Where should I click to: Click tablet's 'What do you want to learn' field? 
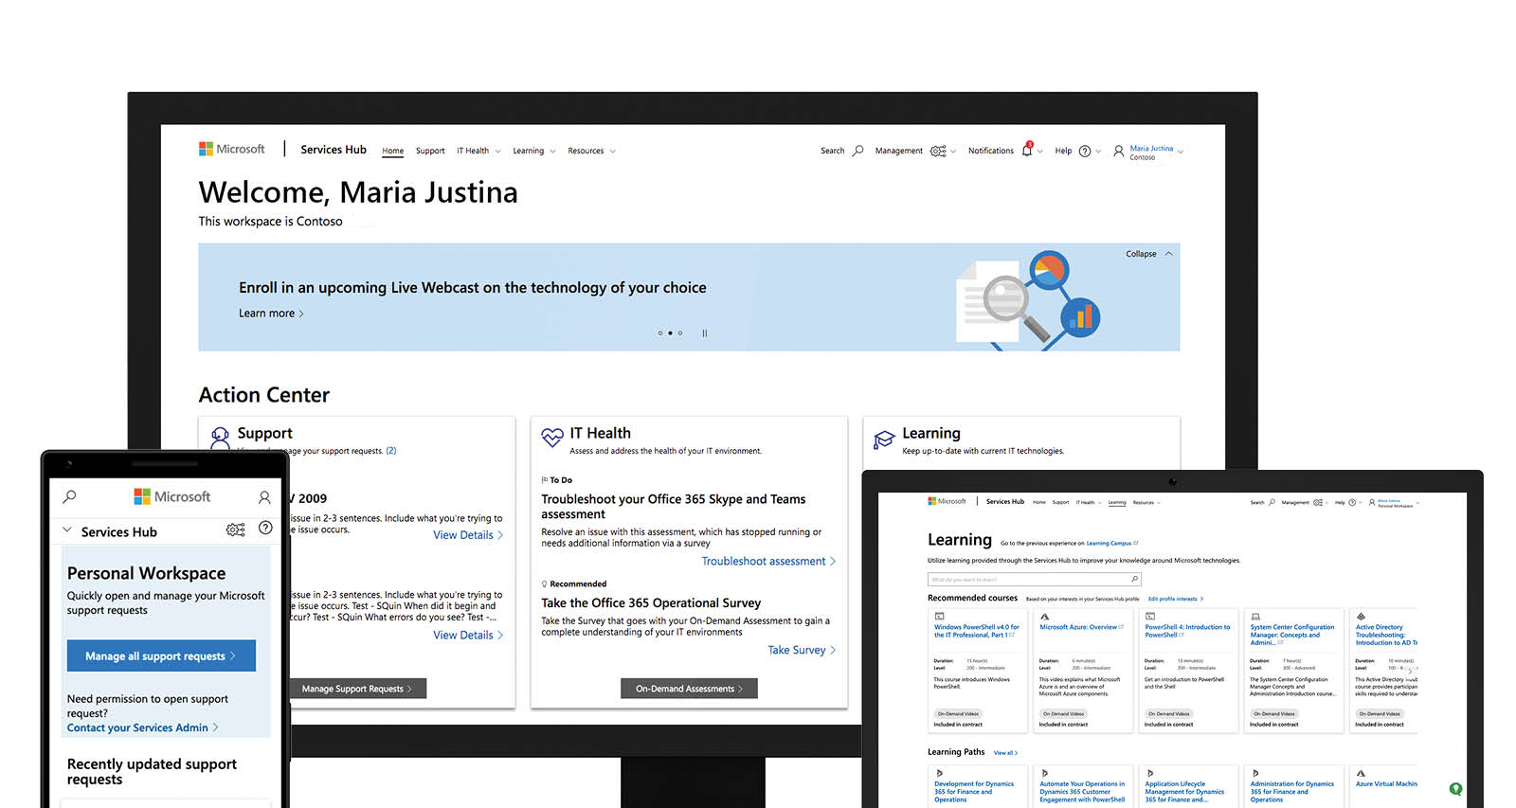tap(1034, 579)
